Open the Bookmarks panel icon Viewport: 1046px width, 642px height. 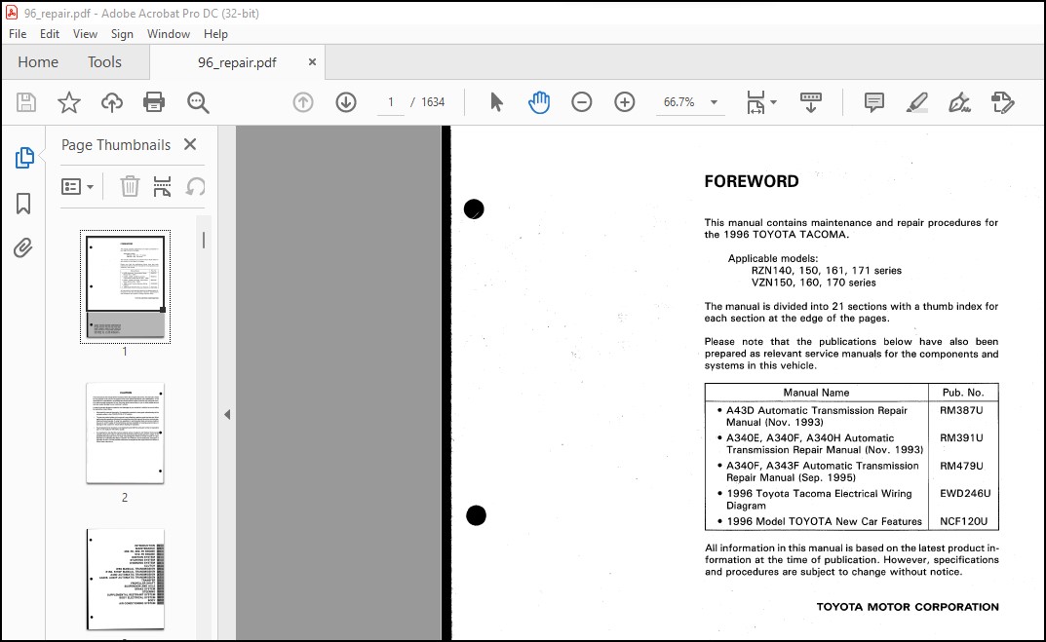click(x=23, y=204)
